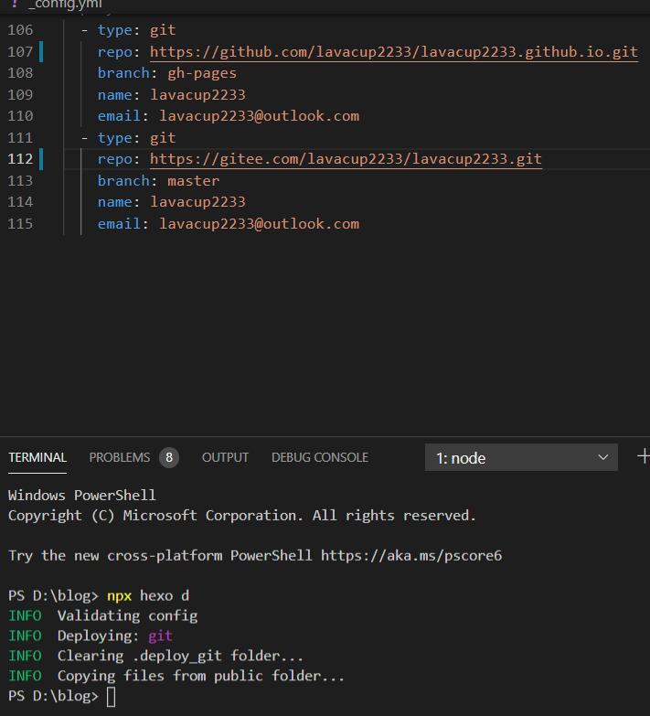Place cursor on the master branch value
The height and width of the screenshot is (716, 650).
[193, 181]
